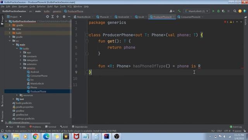Collapse the src folder
The width and height of the screenshot is (248, 140).
click(x=10, y=41)
